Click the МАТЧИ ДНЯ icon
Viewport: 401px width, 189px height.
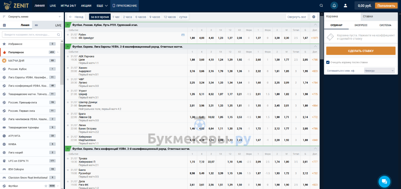4,60
